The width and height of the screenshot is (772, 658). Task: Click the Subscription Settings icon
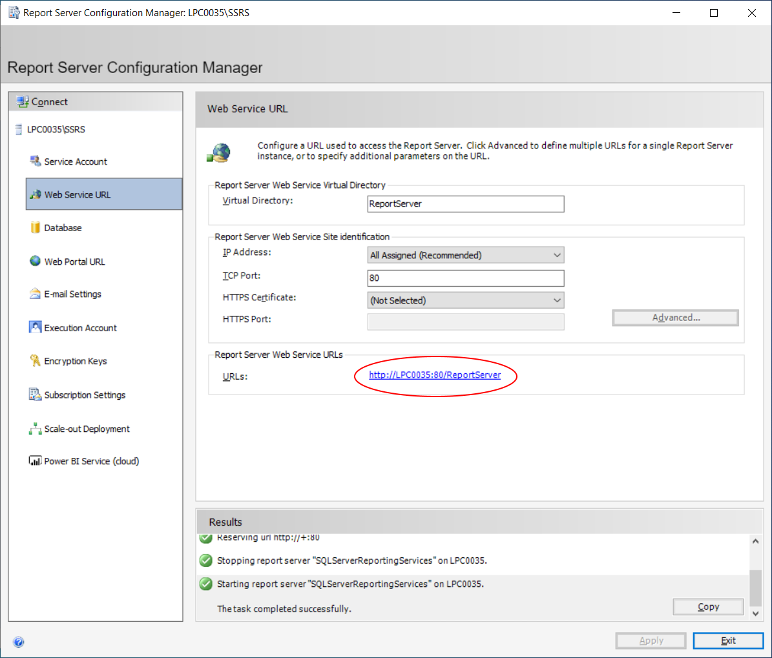(x=35, y=395)
